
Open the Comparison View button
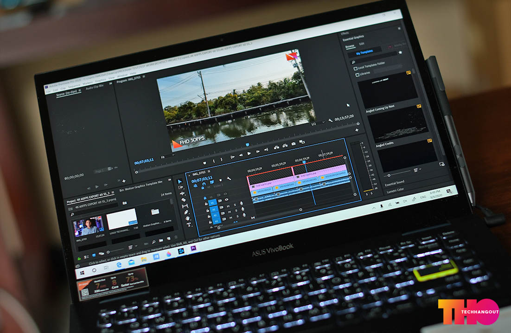(x=302, y=142)
